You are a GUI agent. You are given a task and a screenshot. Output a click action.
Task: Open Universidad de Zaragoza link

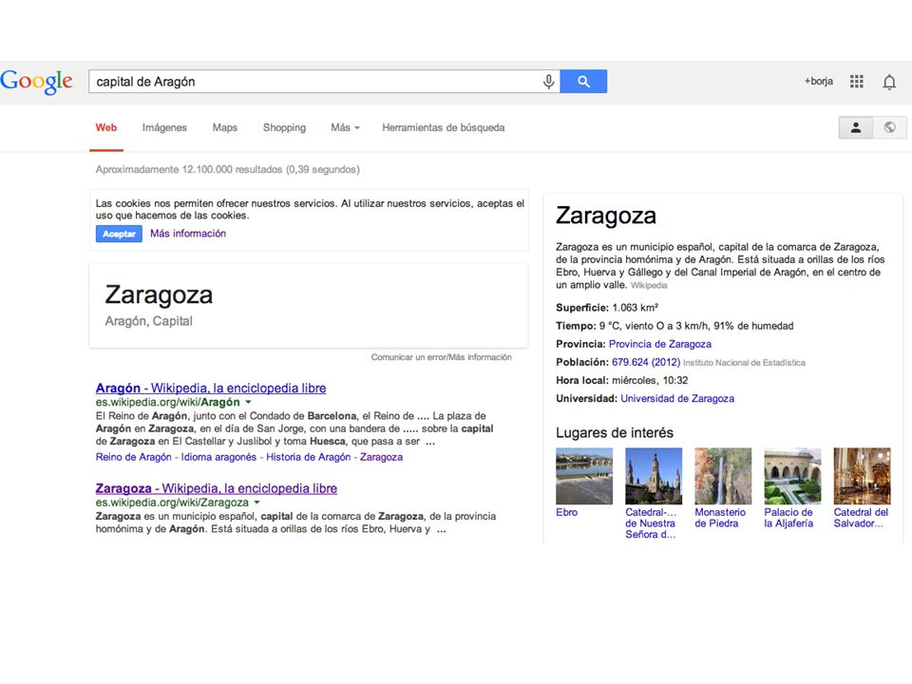click(x=677, y=398)
